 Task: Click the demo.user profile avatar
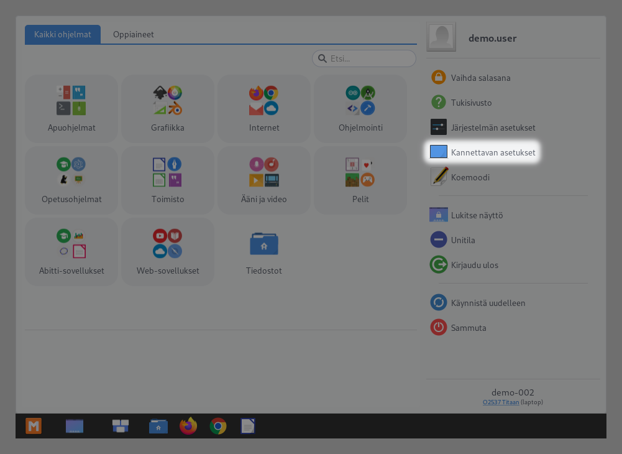(441, 37)
